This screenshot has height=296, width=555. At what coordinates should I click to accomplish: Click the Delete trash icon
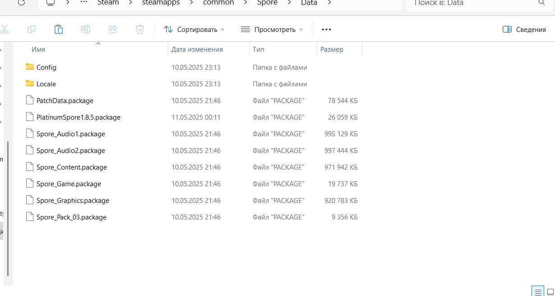(140, 29)
